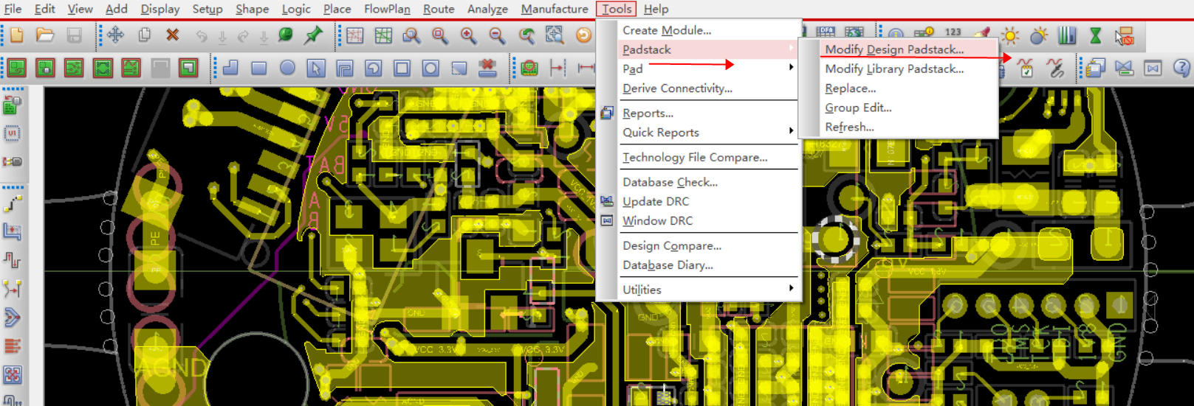Screen dimensions: 1194x406
Task: Open the Edit menu
Action: pos(45,9)
